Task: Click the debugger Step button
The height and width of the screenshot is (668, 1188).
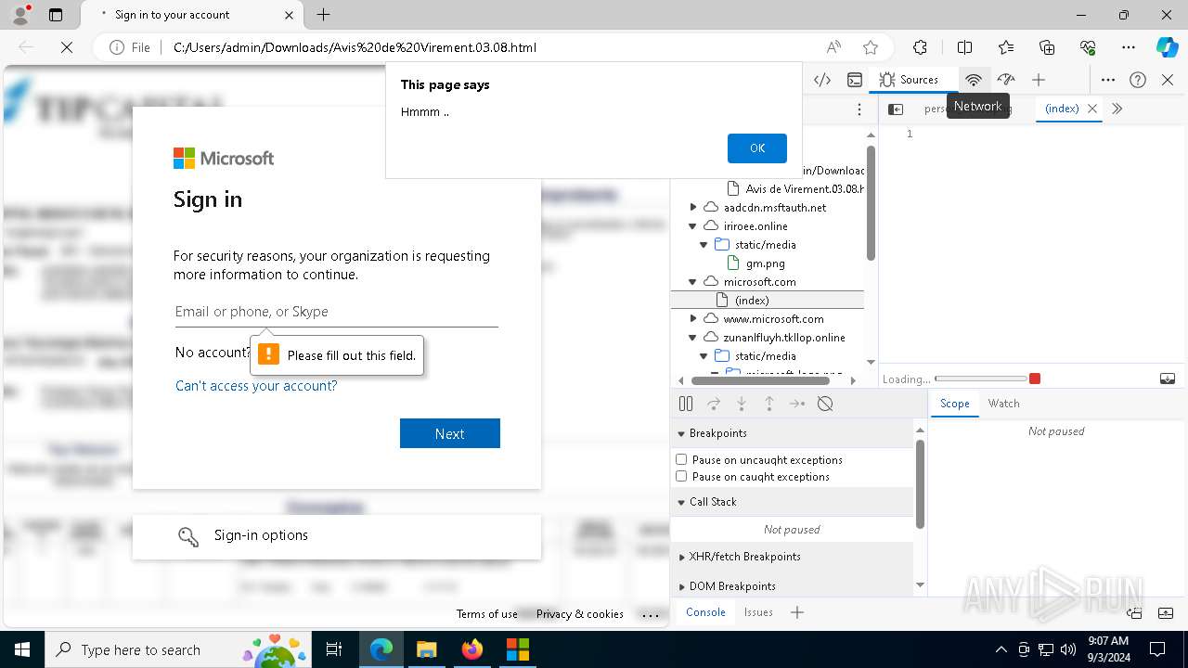Action: coord(797,404)
